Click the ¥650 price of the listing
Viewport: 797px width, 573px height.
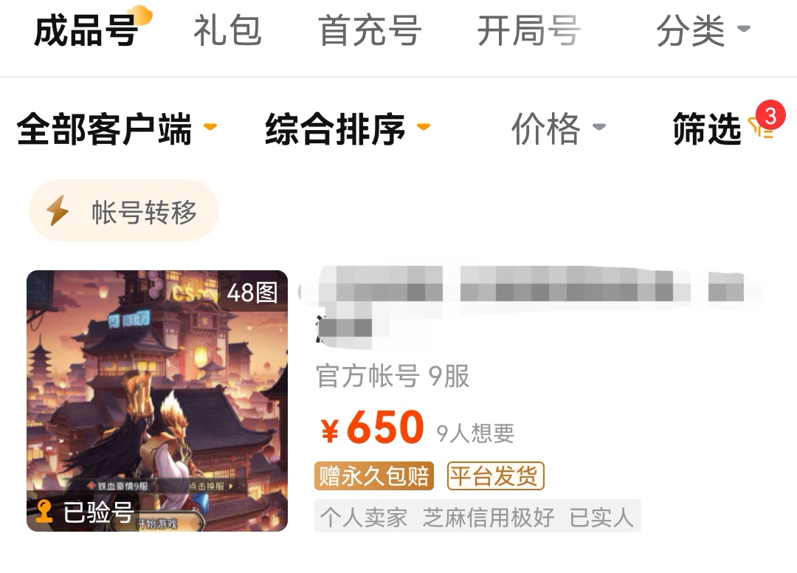tap(372, 428)
